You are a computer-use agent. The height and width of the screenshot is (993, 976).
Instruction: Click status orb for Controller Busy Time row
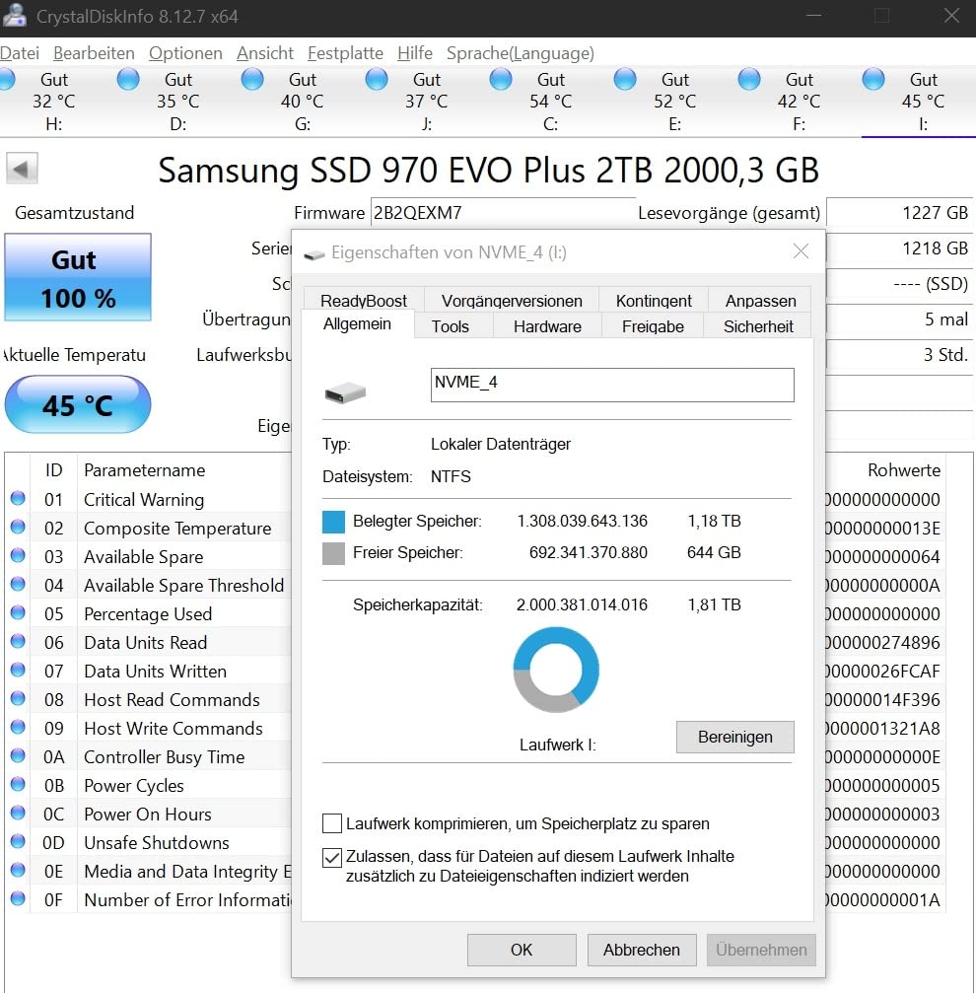pyautogui.click(x=18, y=755)
